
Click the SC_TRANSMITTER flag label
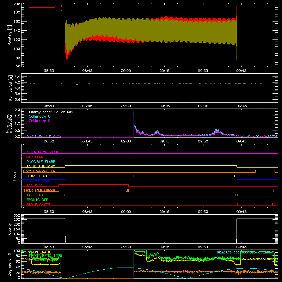[41, 171]
